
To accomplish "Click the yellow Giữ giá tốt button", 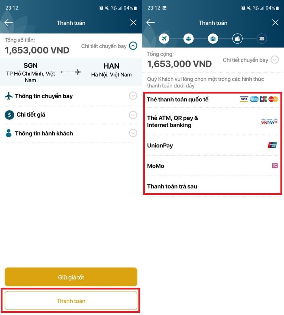I will 71,277.
